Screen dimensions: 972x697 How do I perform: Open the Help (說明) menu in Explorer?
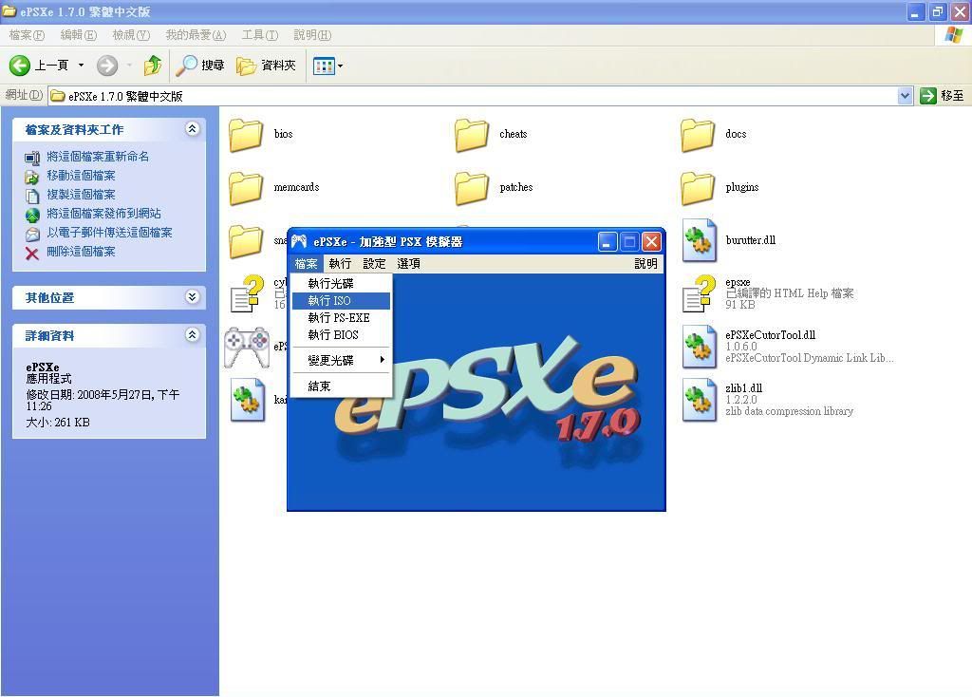pos(312,35)
